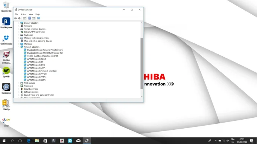Open the Action menu

click(x=23, y=14)
